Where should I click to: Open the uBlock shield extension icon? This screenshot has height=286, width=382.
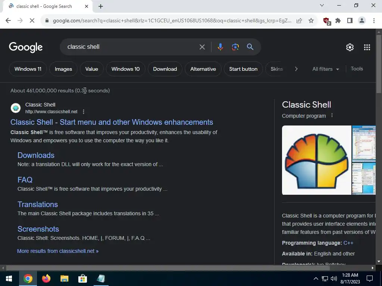click(x=326, y=21)
